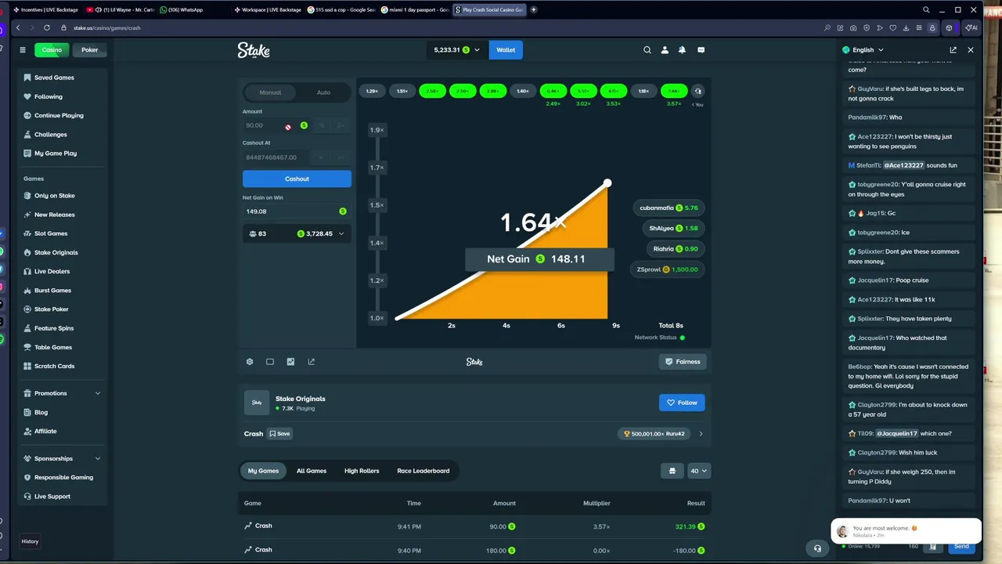
Task: Open the user profile icon
Action: (665, 49)
